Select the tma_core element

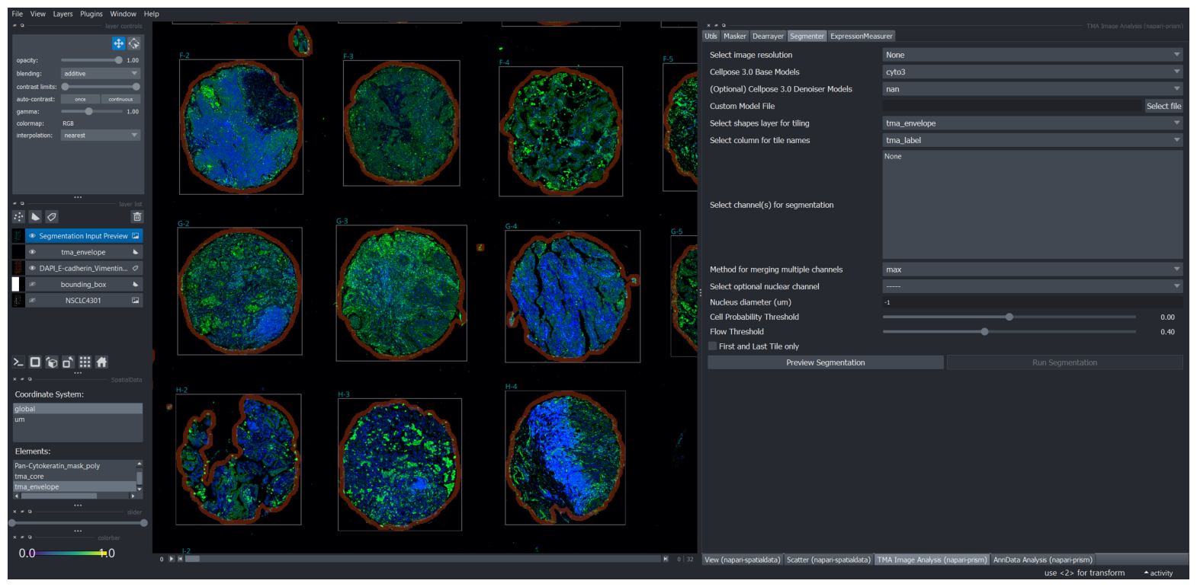click(x=74, y=477)
